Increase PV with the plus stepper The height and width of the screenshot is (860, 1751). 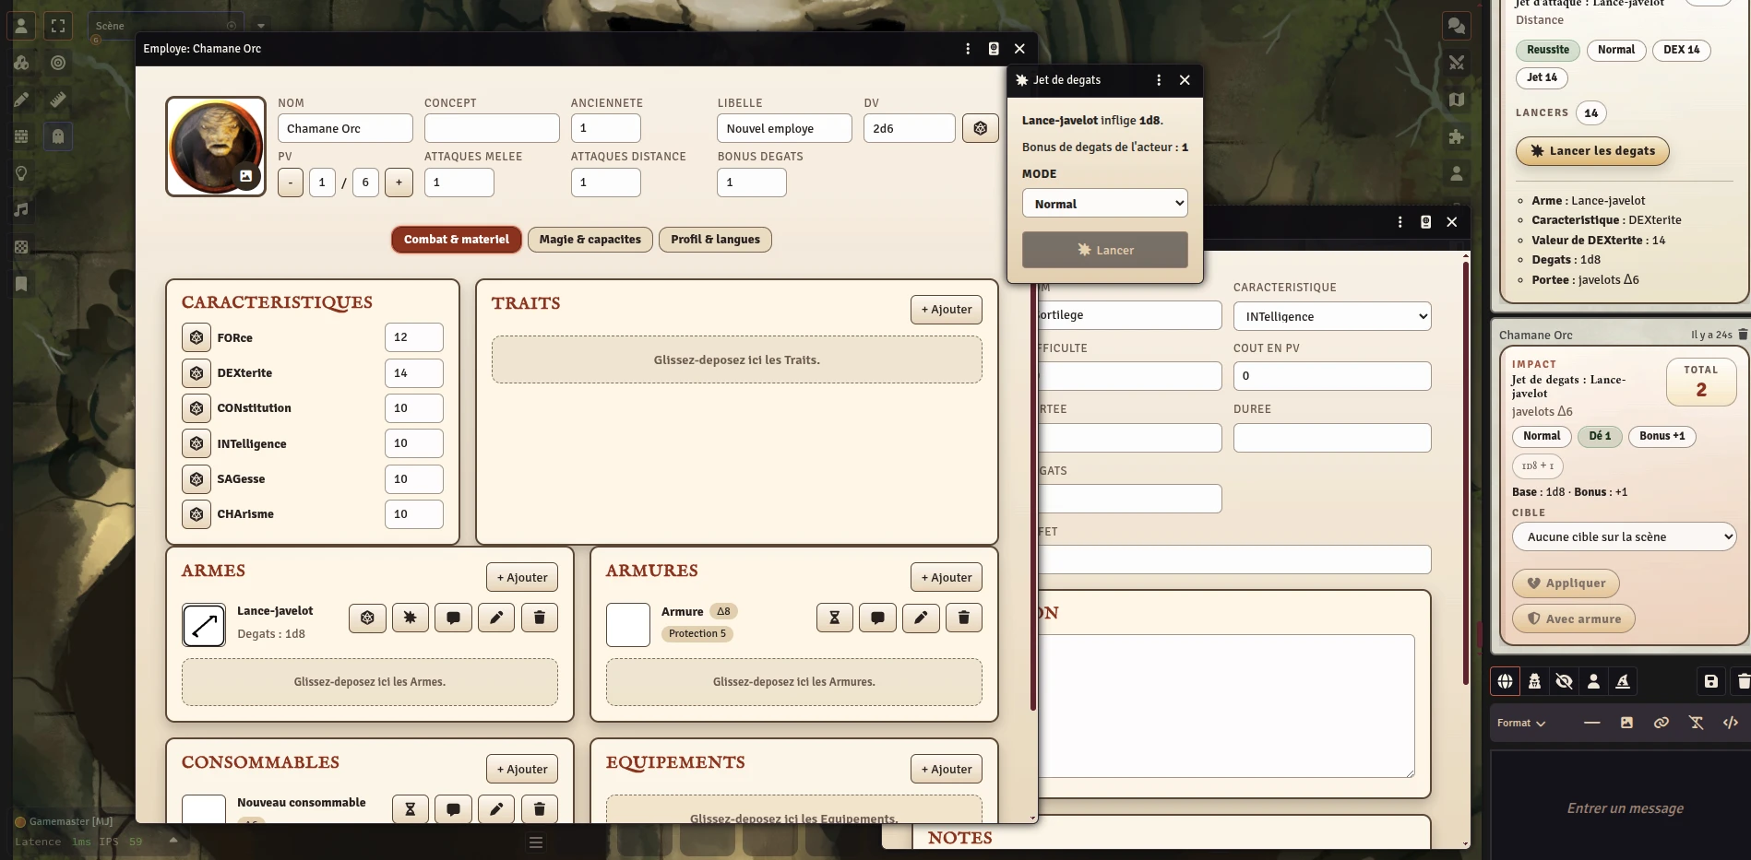[399, 183]
